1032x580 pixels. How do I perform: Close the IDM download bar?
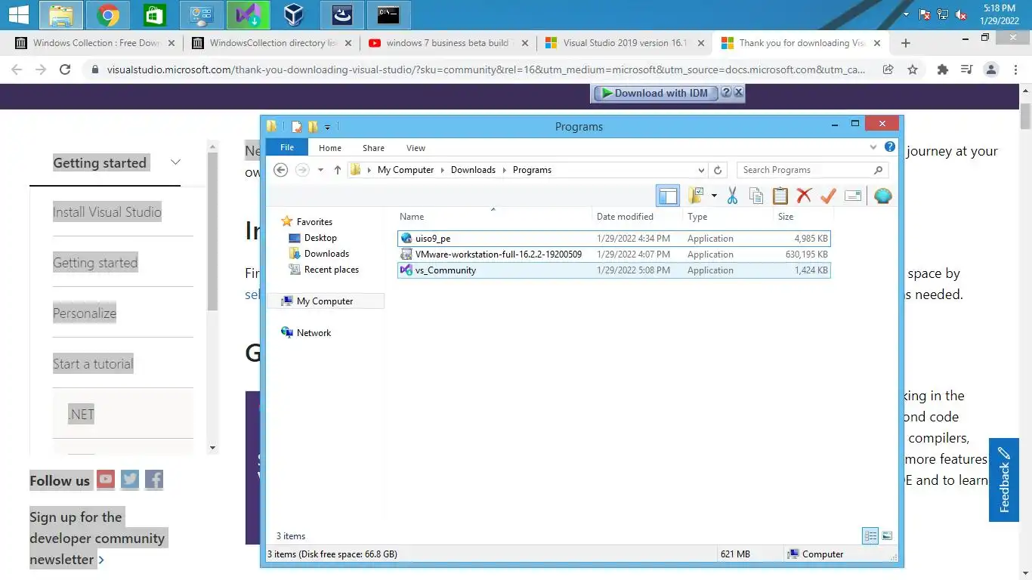pyautogui.click(x=739, y=92)
